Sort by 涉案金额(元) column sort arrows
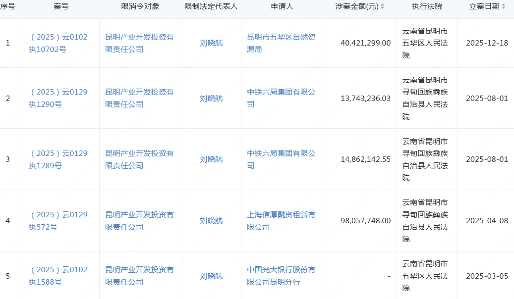The width and height of the screenshot is (514, 299). (382, 6)
